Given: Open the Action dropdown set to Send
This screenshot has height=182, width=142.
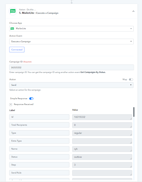Looking at the screenshot, I should (71, 85).
